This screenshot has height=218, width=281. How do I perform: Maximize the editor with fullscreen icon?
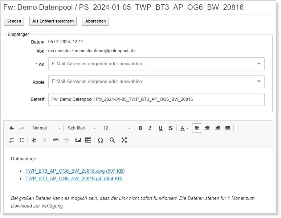124,140
